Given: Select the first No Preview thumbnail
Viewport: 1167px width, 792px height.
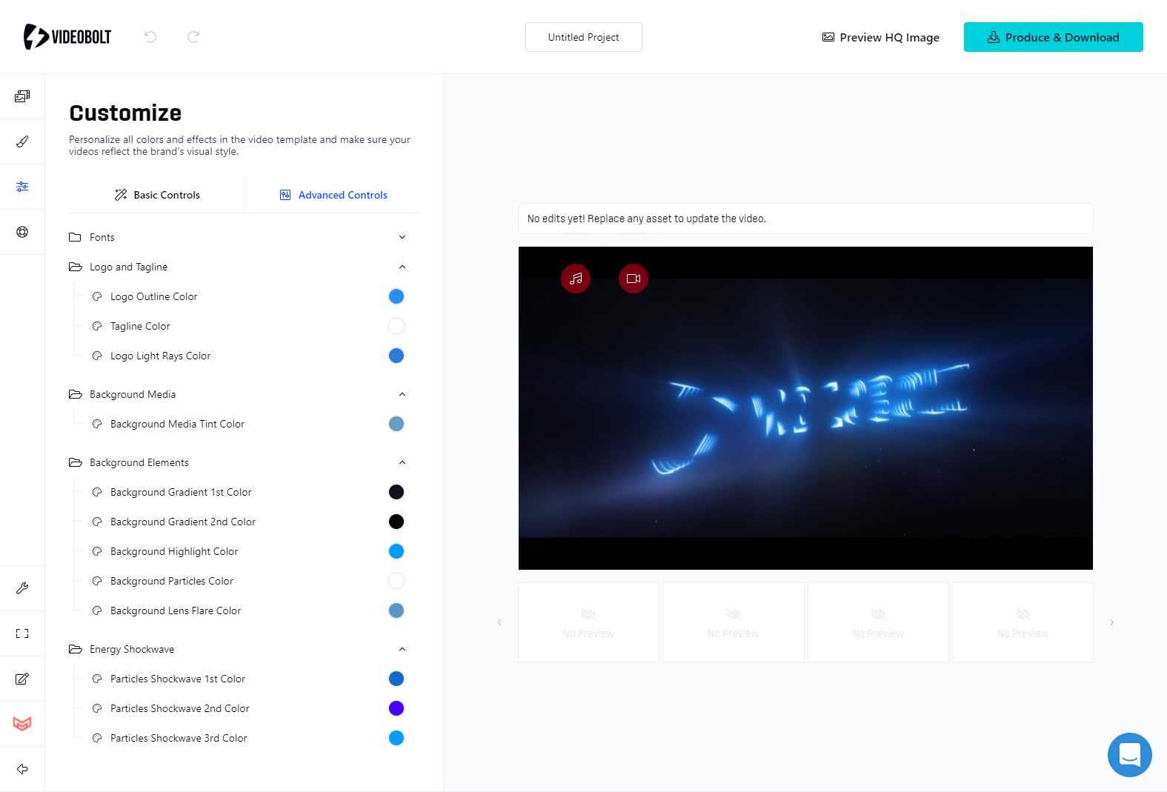Looking at the screenshot, I should (x=588, y=622).
